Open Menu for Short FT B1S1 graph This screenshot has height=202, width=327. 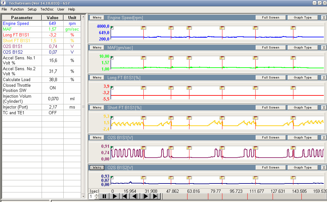click(97, 108)
